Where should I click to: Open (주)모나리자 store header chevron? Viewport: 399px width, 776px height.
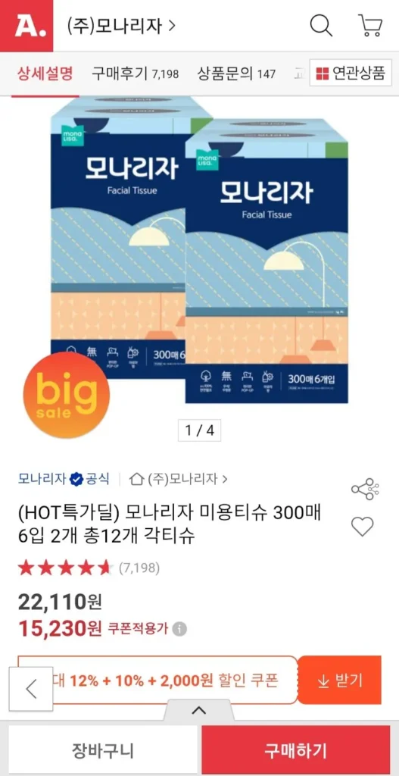[172, 26]
